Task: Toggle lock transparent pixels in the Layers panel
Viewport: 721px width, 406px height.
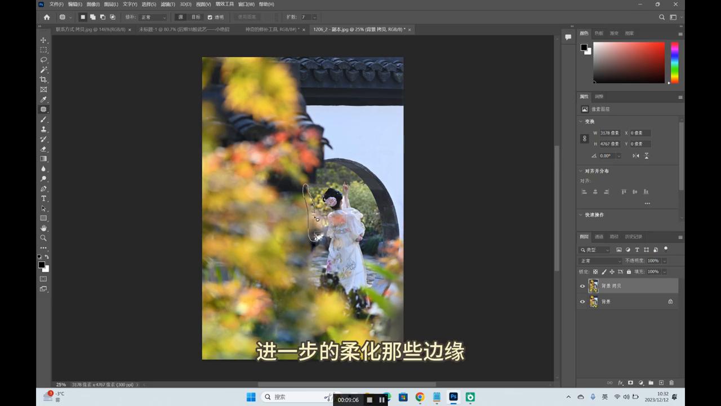Action: [x=595, y=271]
